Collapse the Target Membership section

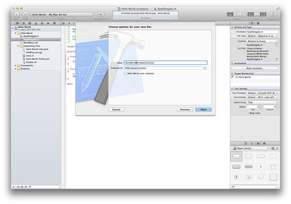pyautogui.click(x=232, y=73)
